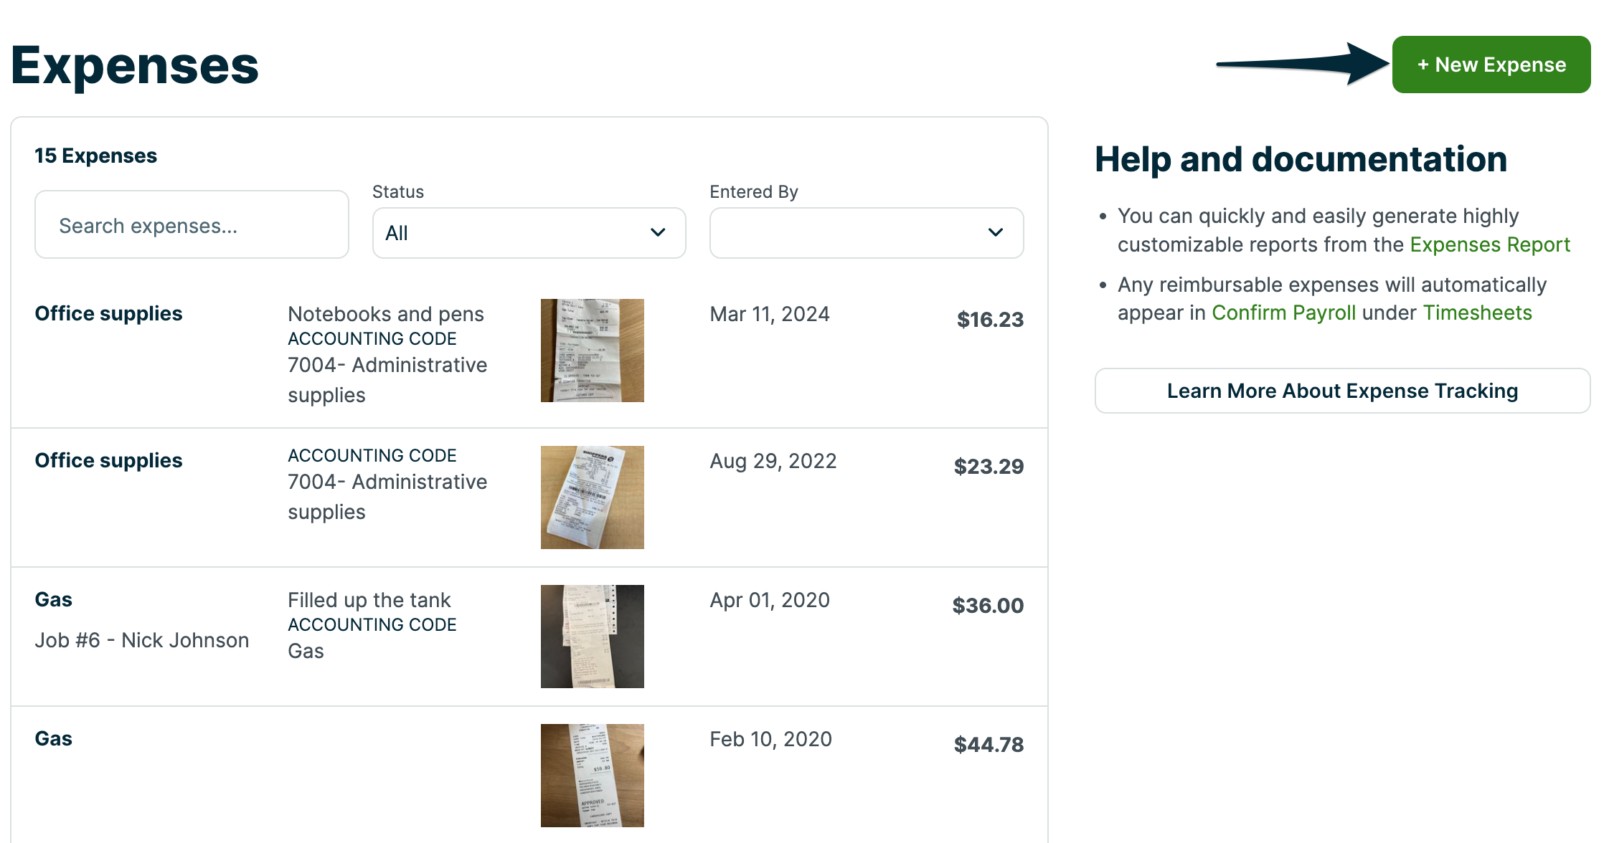View the Notebooks and pens receipt photo

[592, 351]
